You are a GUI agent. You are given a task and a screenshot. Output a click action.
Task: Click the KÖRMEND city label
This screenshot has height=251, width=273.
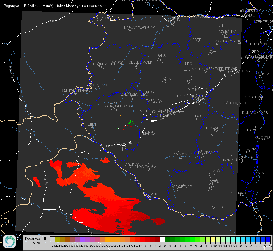[x=98, y=85]
